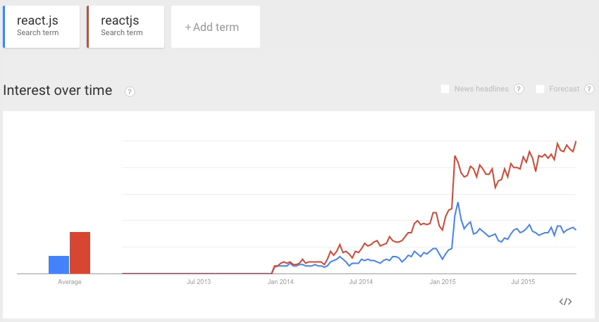Click the Jul 2015 axis label
Viewport: 599px width, 322px height.
[x=523, y=282]
